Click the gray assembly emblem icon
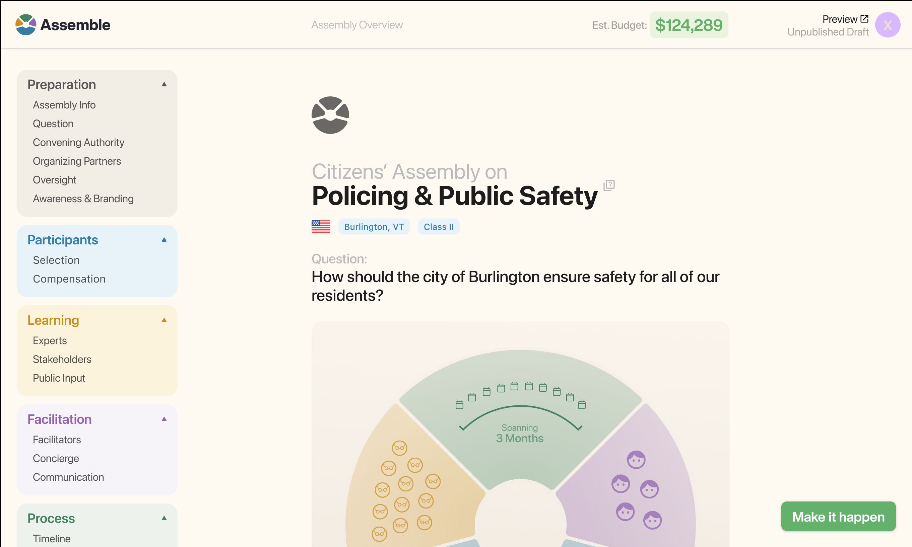 330,115
